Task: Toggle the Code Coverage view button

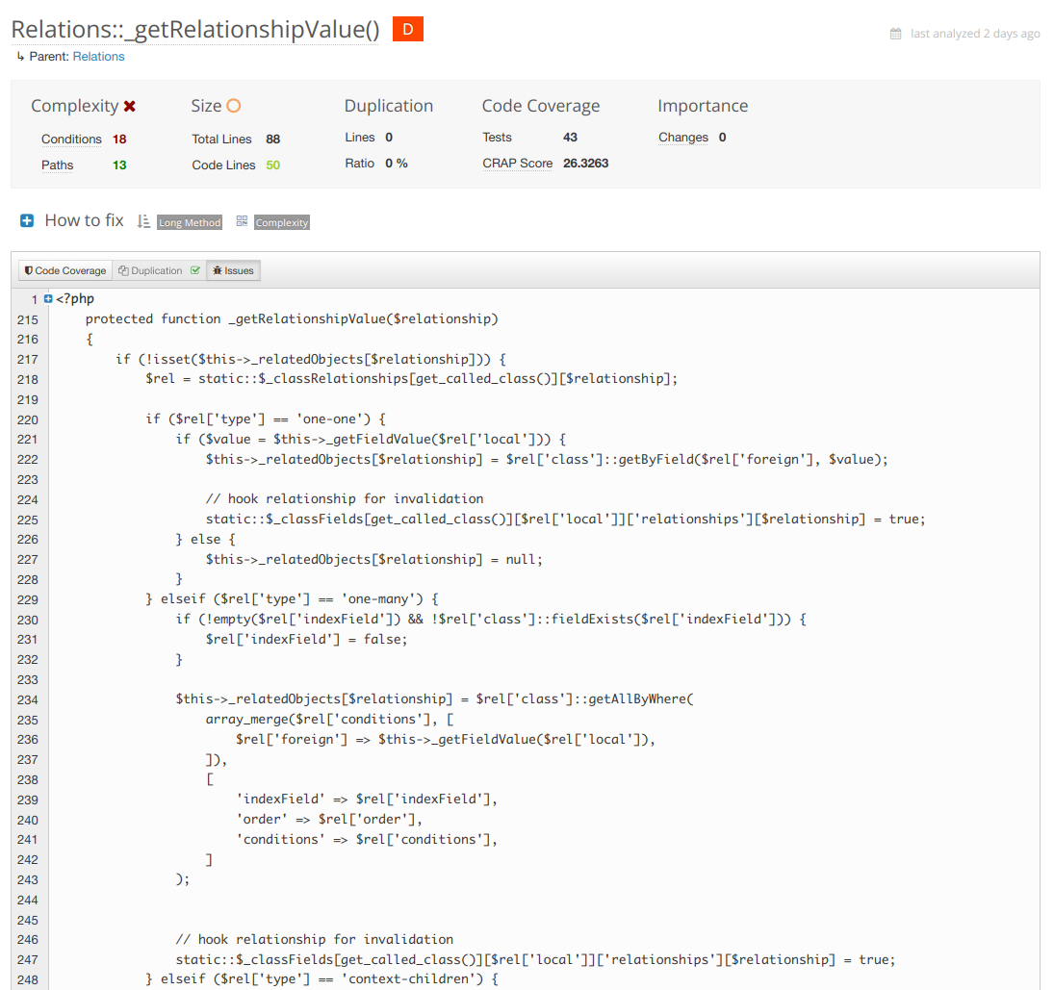Action: (65, 271)
